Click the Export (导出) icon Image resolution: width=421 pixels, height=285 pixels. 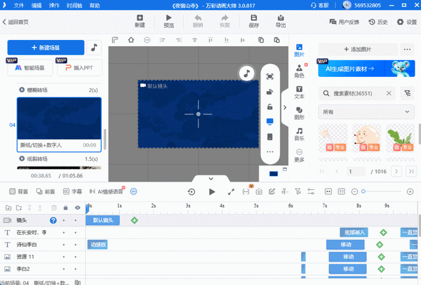pyautogui.click(x=280, y=21)
